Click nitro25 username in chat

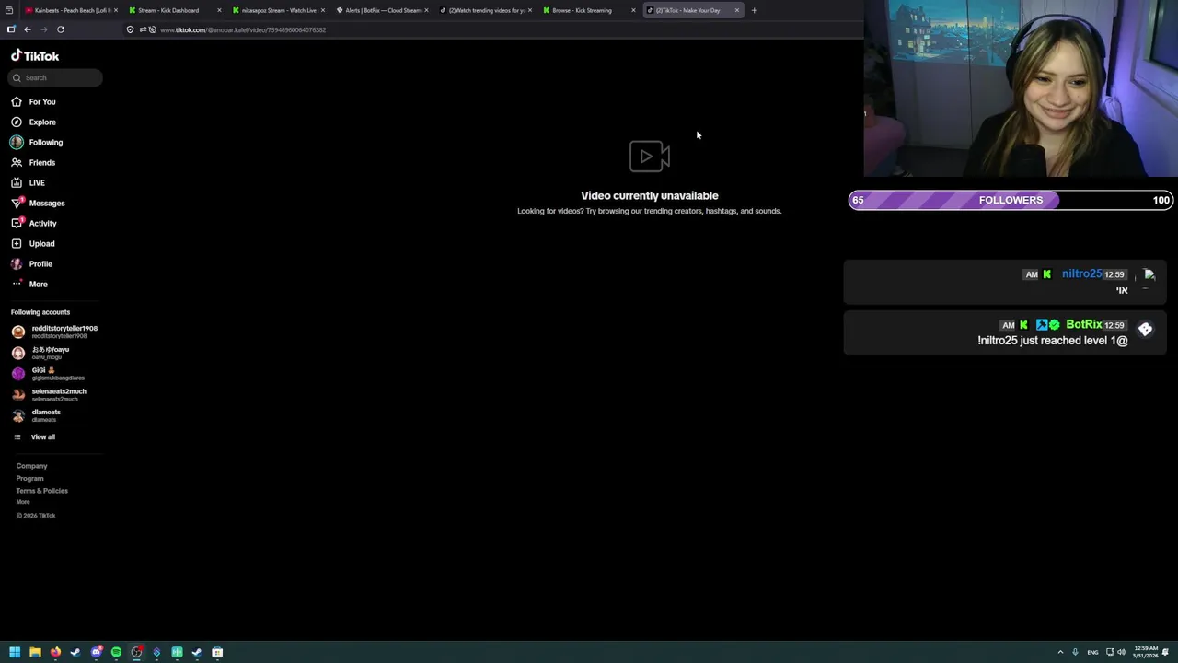coord(1081,273)
